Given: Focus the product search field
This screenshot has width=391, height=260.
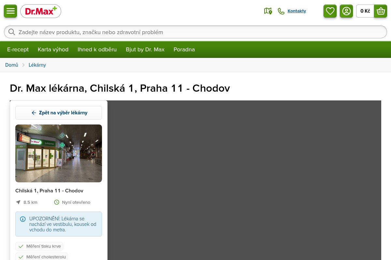Looking at the screenshot, I should [x=195, y=32].
